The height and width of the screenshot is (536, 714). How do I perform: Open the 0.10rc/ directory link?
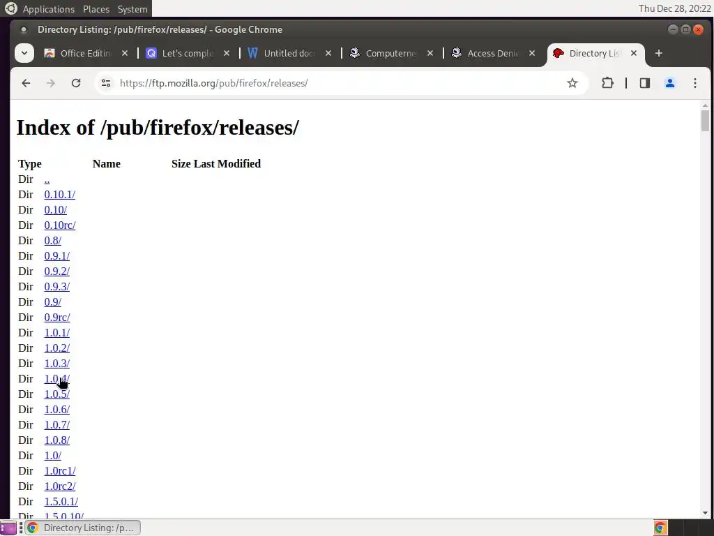(60, 225)
